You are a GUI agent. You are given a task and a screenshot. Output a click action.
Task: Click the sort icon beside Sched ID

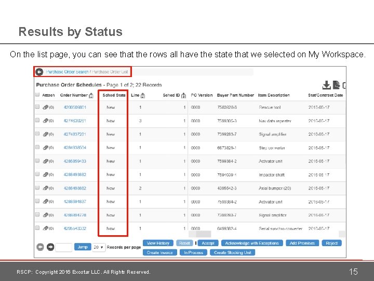tap(183, 96)
